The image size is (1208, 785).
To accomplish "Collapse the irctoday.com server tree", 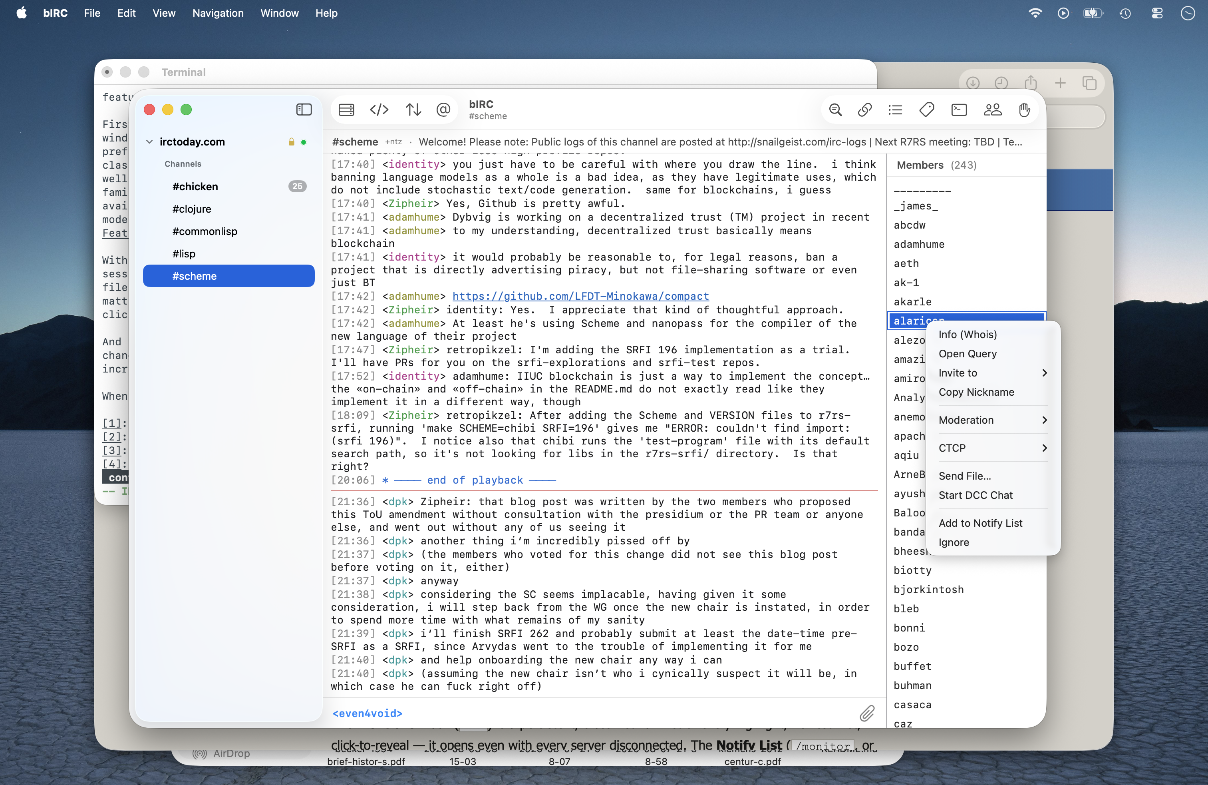I will [x=149, y=141].
